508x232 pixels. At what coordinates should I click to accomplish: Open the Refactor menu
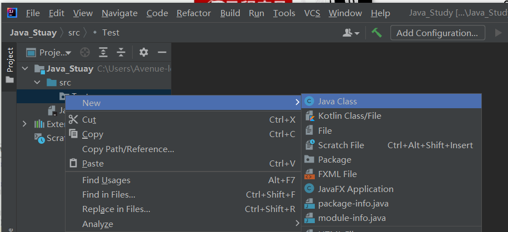193,13
